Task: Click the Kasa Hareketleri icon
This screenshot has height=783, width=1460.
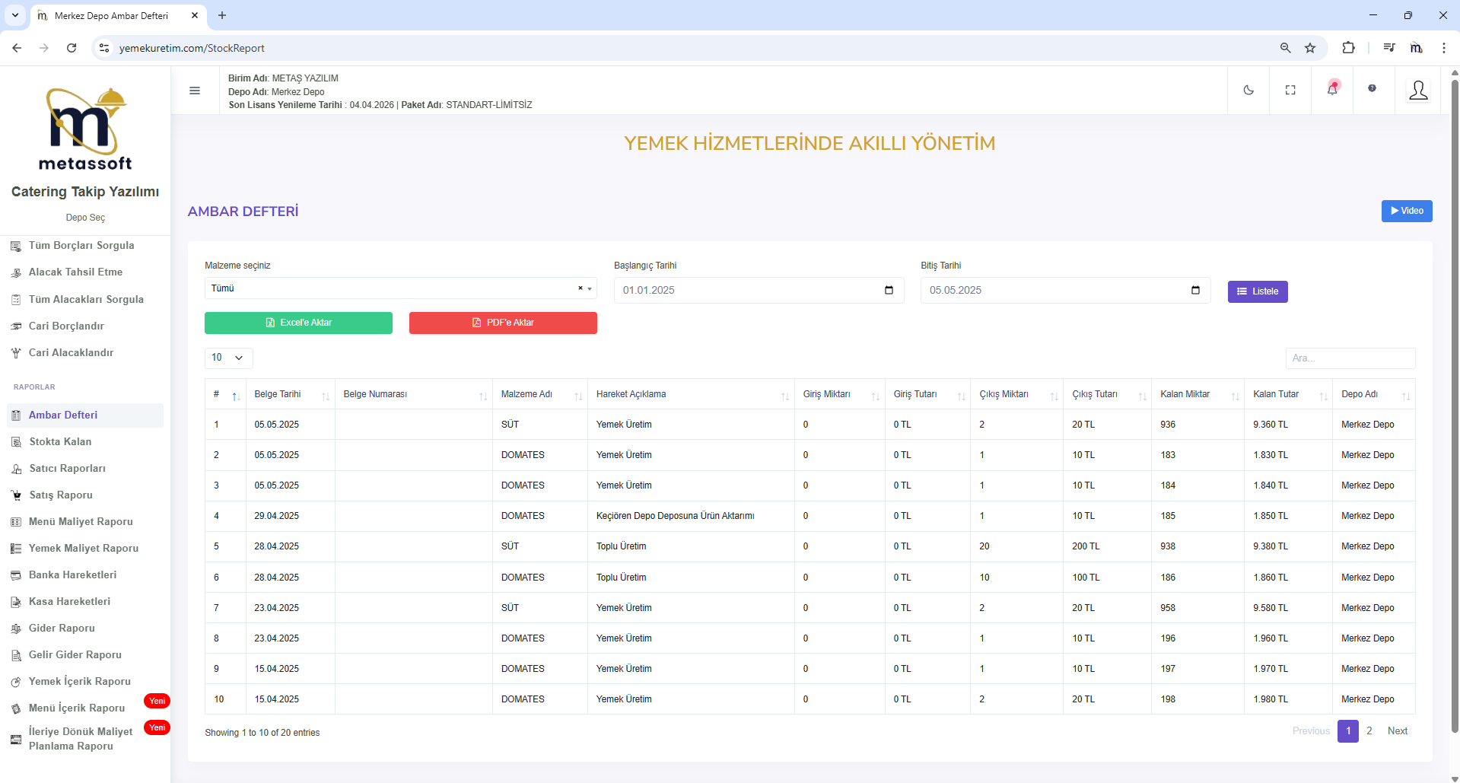Action: [x=16, y=602]
